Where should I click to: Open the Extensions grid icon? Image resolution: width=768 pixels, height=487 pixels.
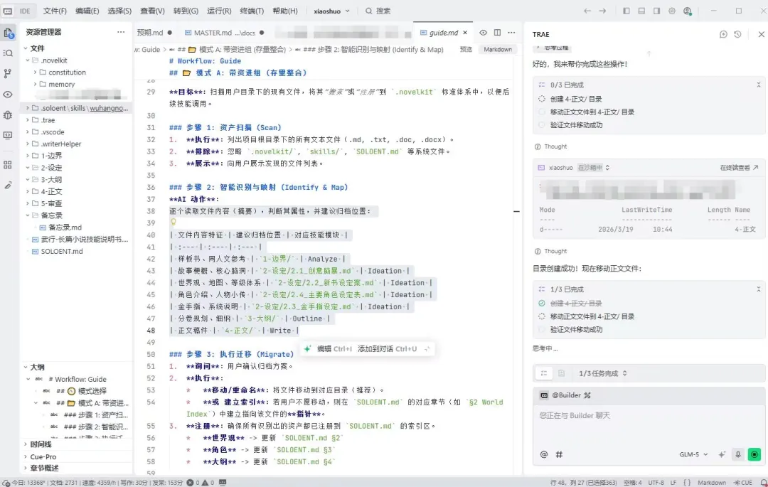pos(8,165)
